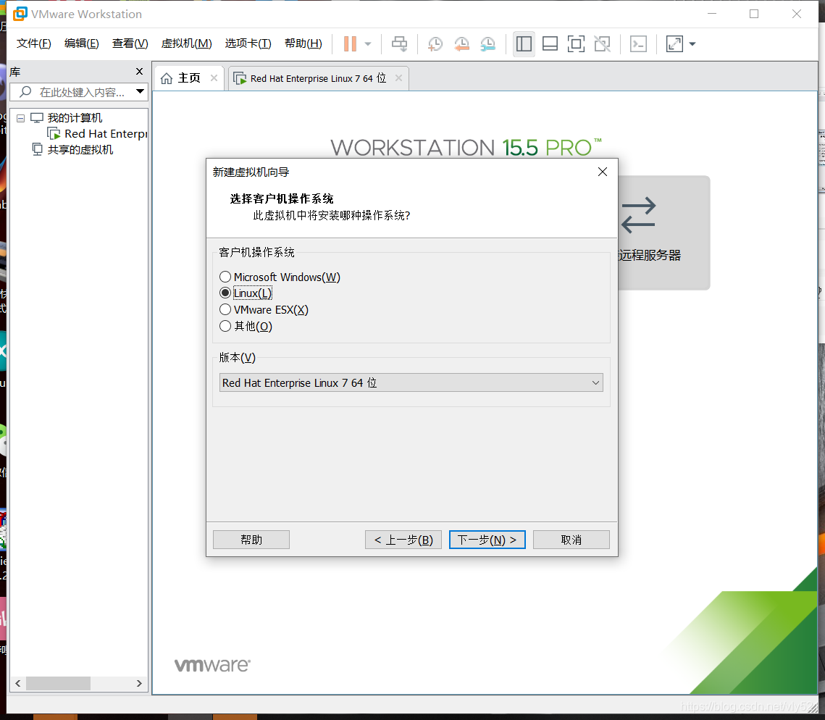Viewport: 825px width, 720px height.
Task: Click the 下一步(N) next button
Action: pos(487,540)
